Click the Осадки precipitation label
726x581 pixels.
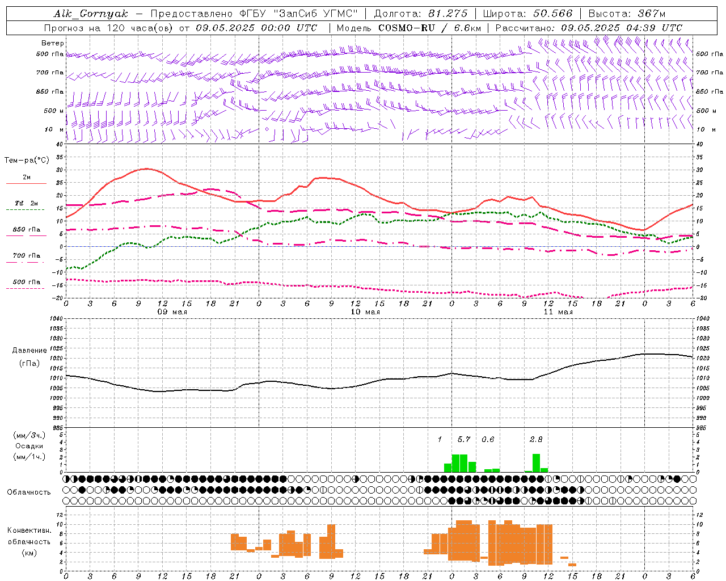(29, 446)
